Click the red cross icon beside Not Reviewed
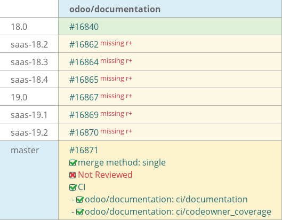 (72, 175)
